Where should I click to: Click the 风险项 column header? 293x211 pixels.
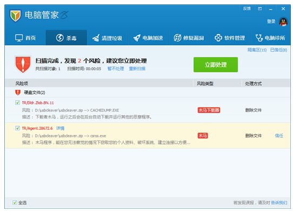[22, 83]
